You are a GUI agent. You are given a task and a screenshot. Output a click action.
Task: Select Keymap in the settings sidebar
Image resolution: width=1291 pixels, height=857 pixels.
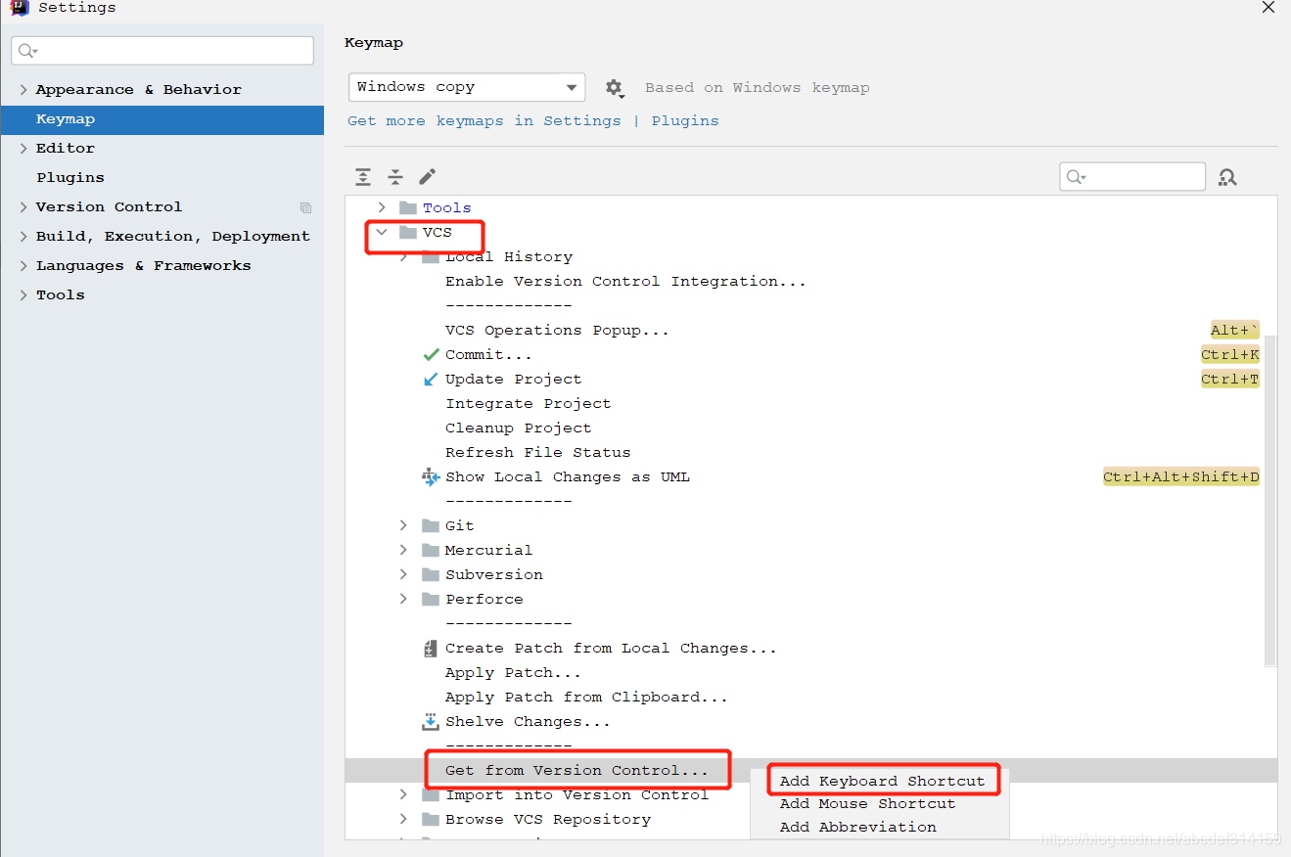pos(161,119)
